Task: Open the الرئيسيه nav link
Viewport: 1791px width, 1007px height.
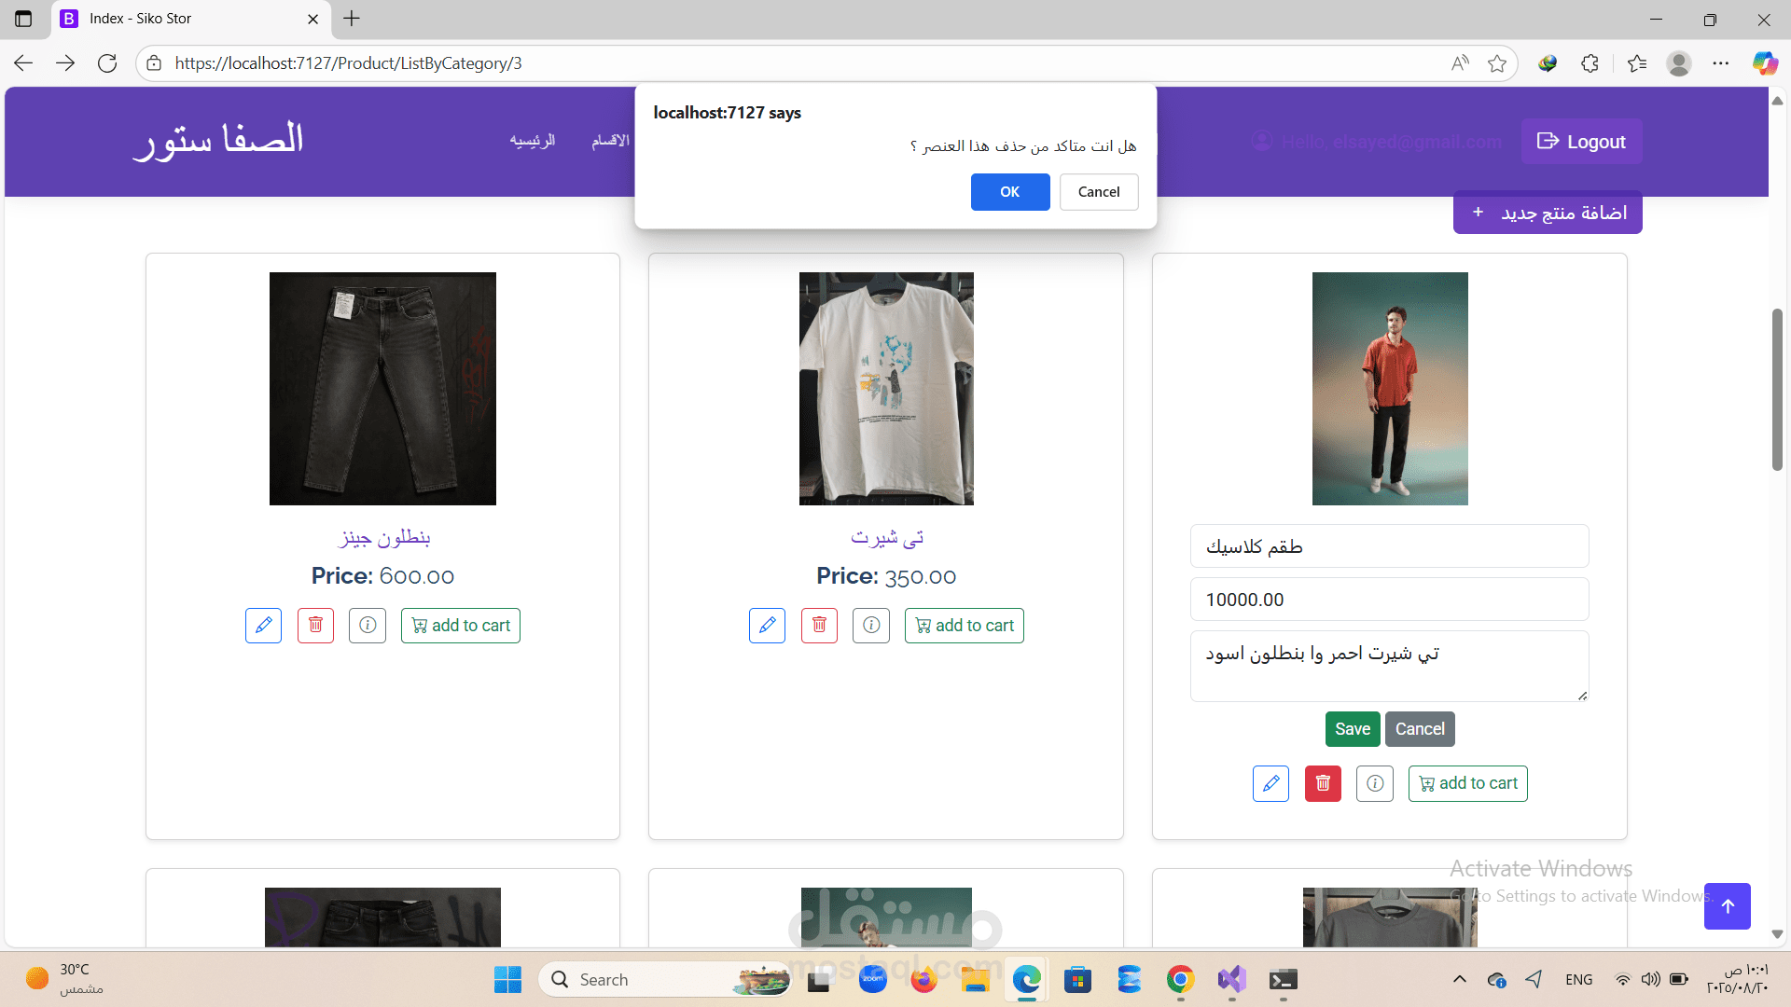Action: 533,141
